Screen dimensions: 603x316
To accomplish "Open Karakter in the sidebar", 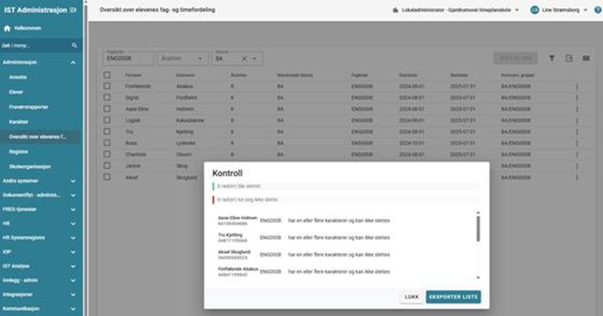I will tap(19, 122).
